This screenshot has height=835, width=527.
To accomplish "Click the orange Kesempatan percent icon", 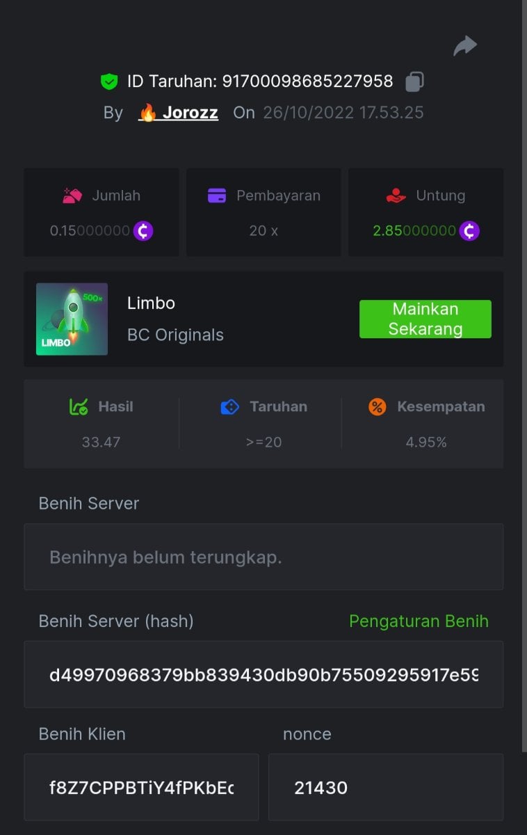I will point(377,407).
